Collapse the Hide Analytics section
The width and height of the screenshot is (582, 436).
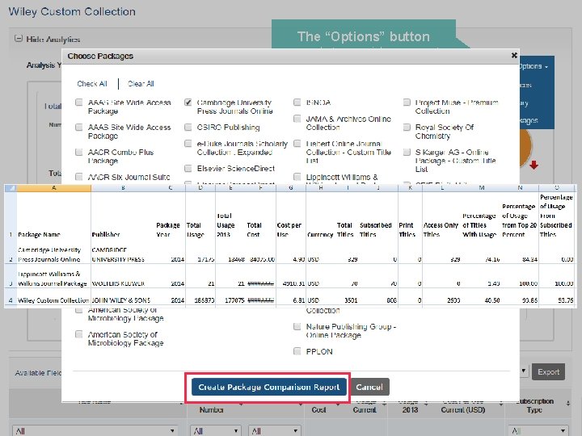coord(18,39)
